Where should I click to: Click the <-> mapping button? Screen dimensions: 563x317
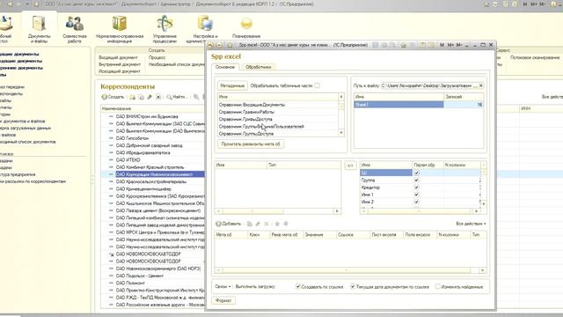[350, 166]
